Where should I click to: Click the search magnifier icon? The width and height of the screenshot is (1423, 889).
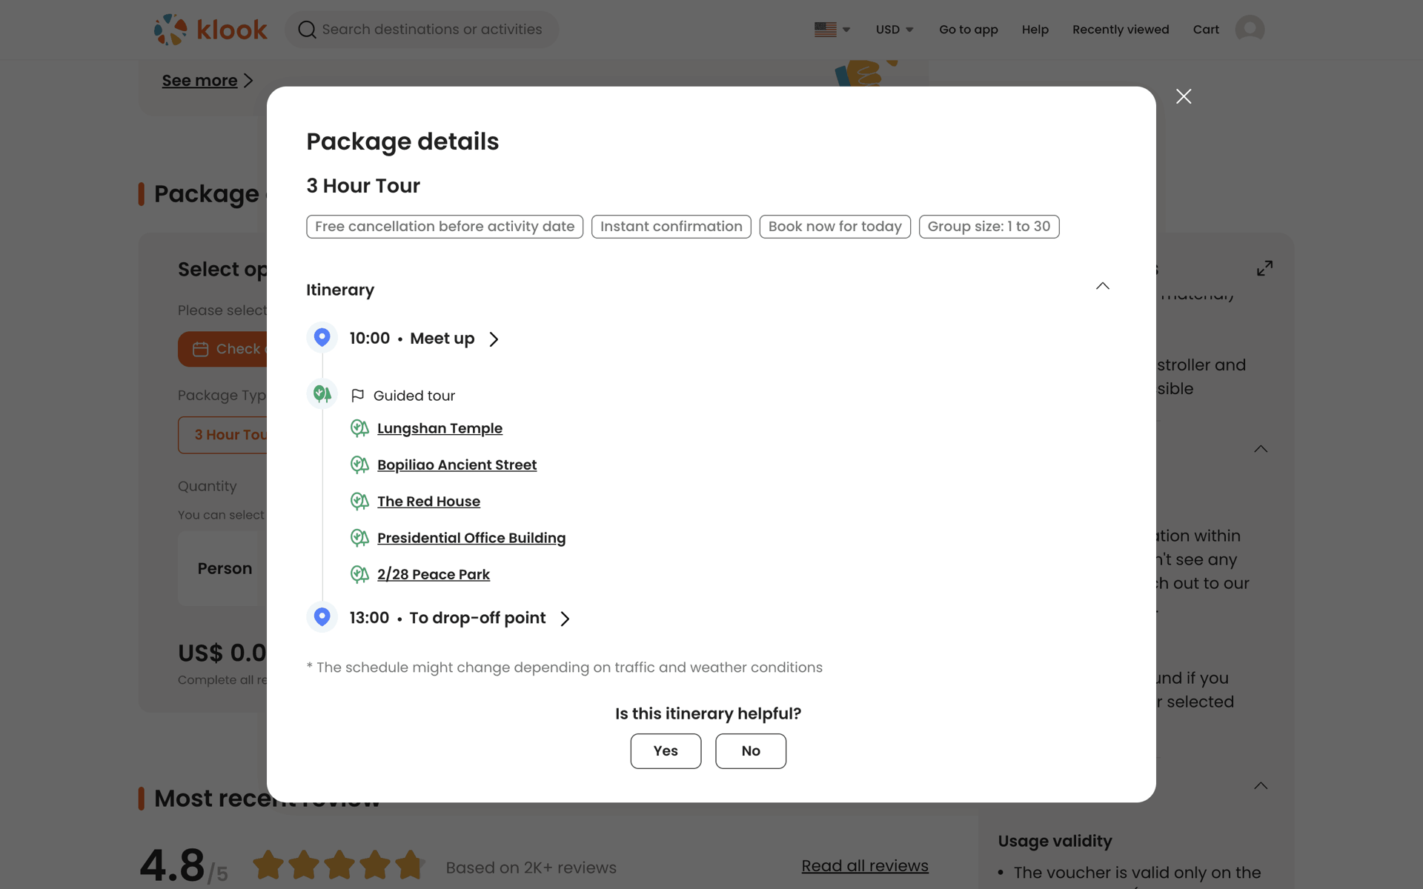pos(307,30)
